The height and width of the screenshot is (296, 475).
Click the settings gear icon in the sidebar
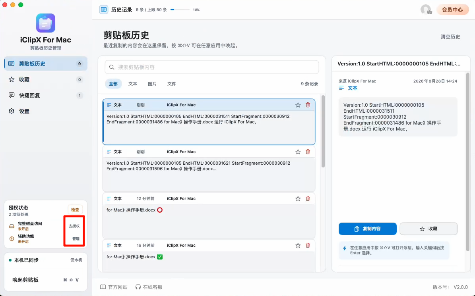tap(12, 111)
